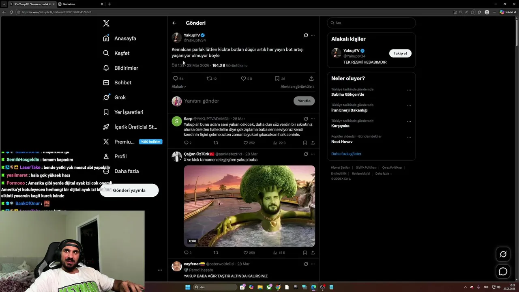Screen dimensions: 519x292
Task: Bookmark YakupTV's post (36 bookmarks)
Action: point(280,79)
